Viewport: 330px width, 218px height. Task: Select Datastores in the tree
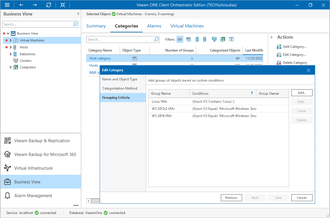27,54
